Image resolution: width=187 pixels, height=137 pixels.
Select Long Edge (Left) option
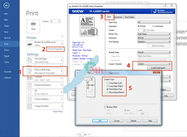point(108,83)
